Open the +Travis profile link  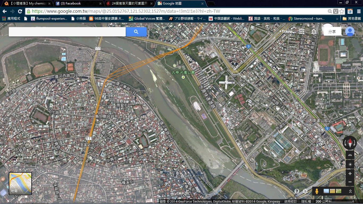[286, 31]
